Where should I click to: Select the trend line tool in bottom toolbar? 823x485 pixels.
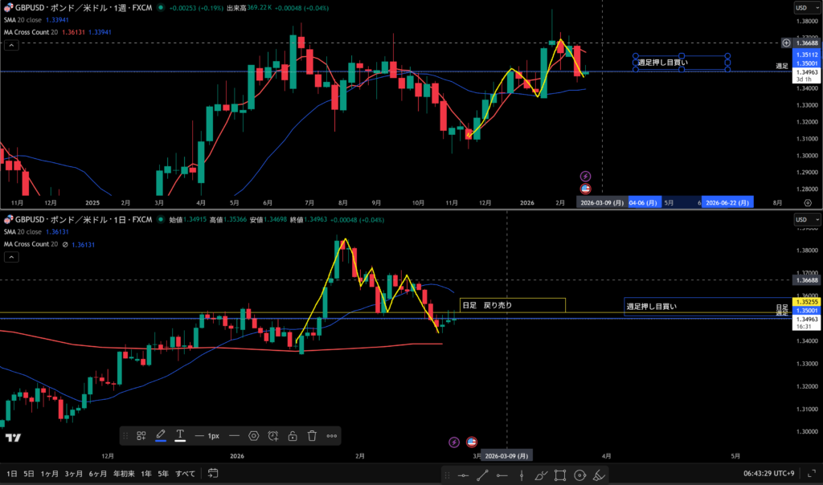(483, 475)
